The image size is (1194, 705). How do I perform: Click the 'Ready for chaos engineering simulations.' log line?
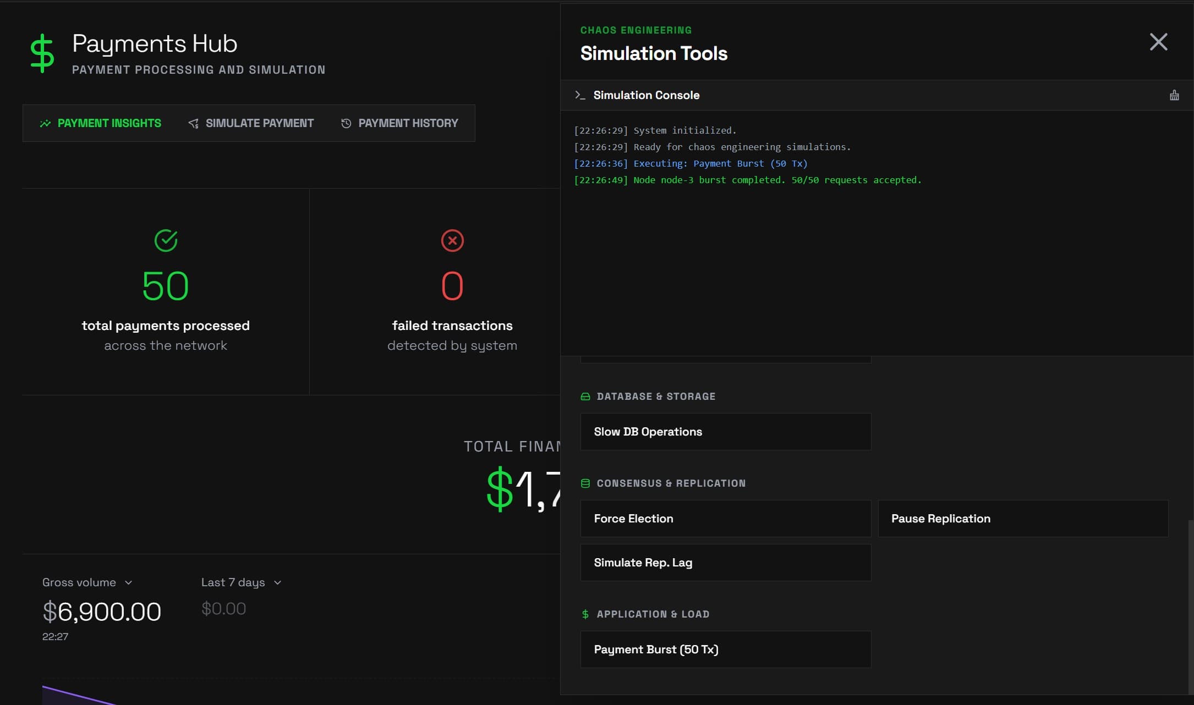712,147
